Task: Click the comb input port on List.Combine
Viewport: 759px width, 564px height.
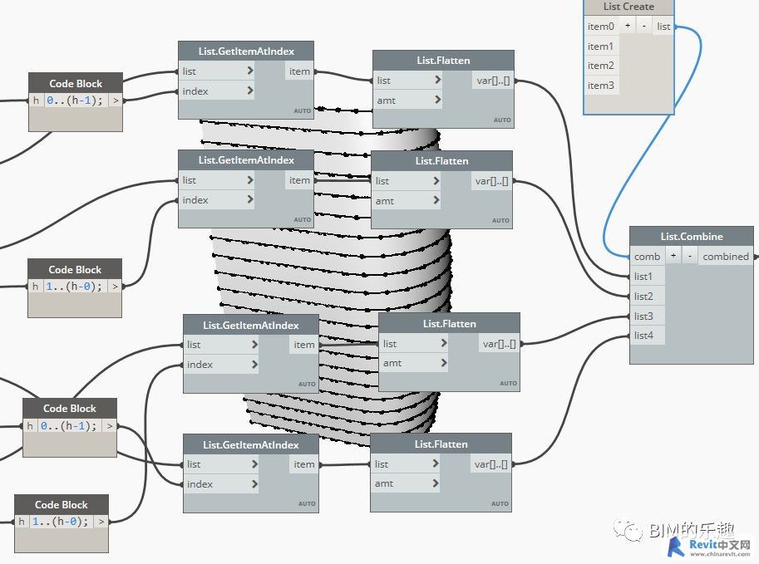Action: point(647,257)
